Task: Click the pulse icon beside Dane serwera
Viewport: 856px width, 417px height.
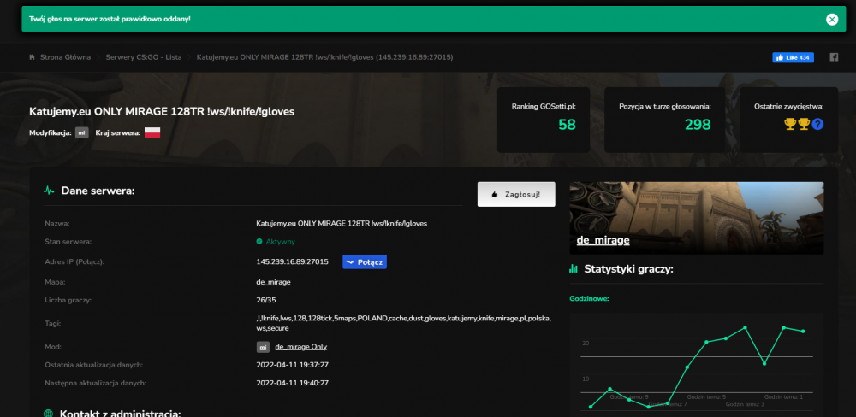Action: (49, 191)
